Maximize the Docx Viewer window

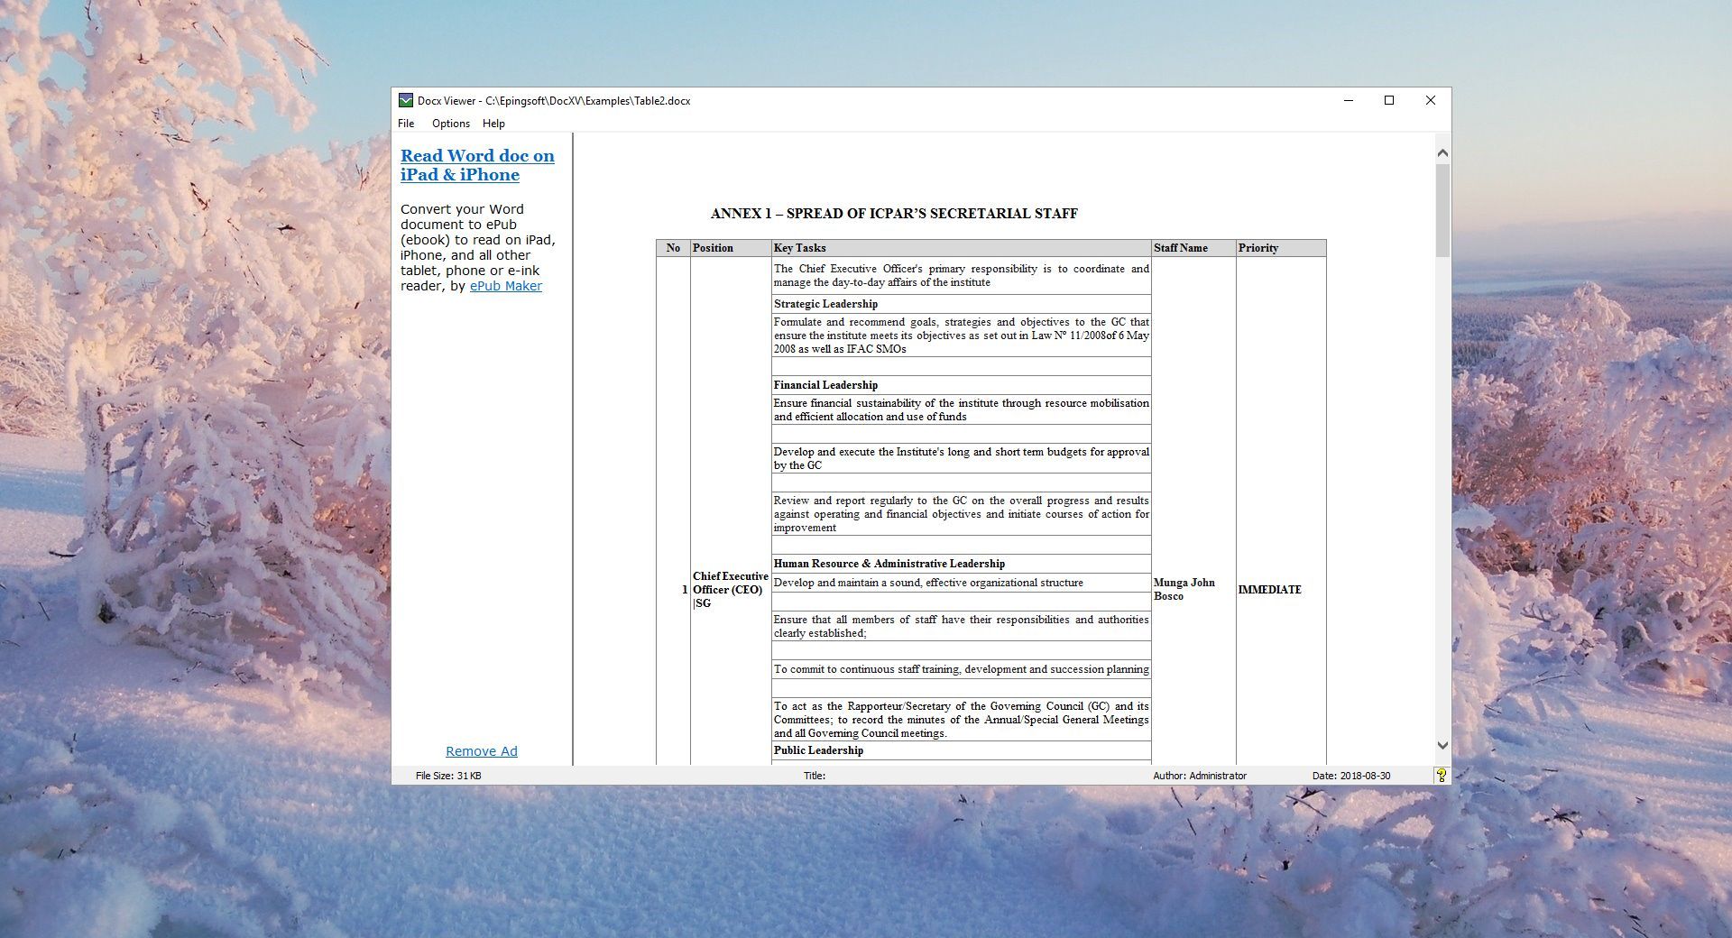pyautogui.click(x=1389, y=100)
